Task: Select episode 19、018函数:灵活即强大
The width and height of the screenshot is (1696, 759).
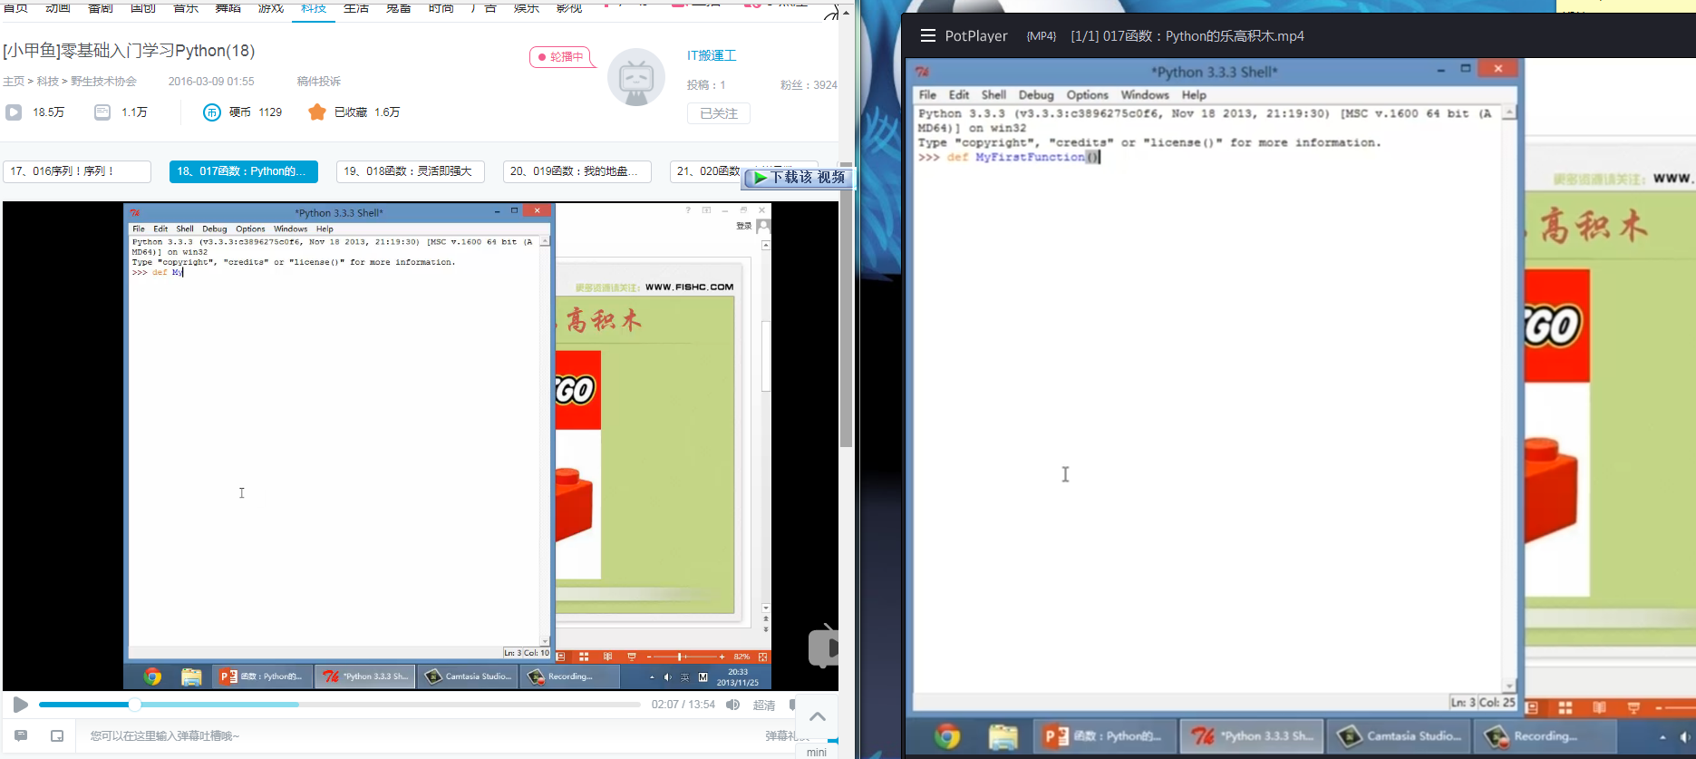Action: click(x=410, y=171)
